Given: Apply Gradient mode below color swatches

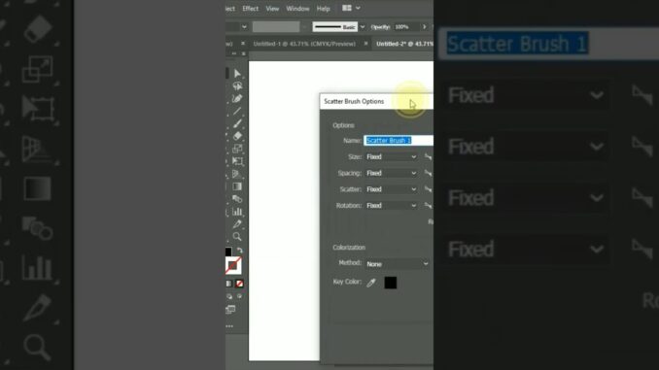Looking at the screenshot, I should (x=229, y=284).
